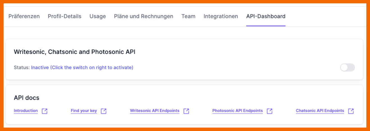Follow the Find your key link

click(x=84, y=111)
